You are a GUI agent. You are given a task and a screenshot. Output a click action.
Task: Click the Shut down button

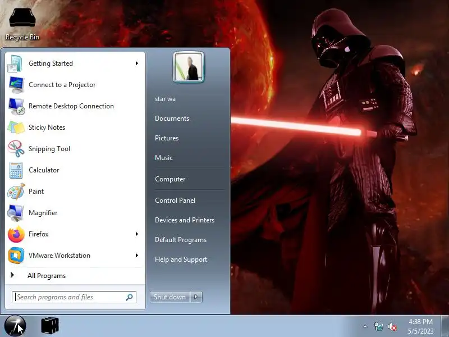pos(170,297)
